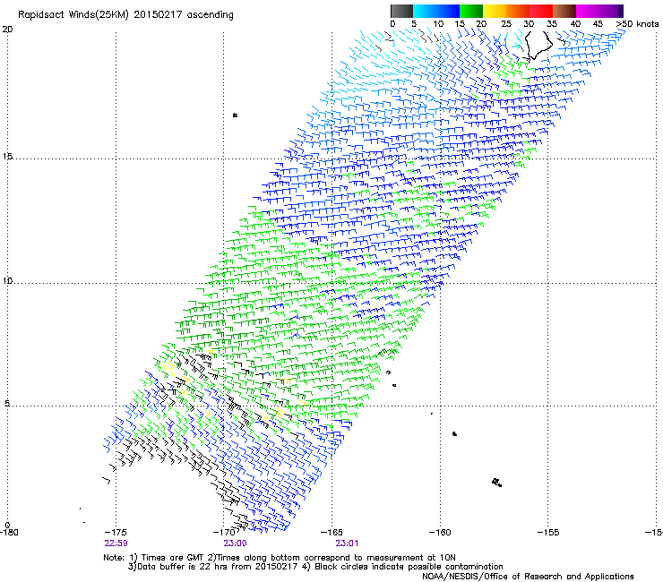Click the note 'Data buffer is 22 hrs'
This screenshot has height=582, width=663.
181,567
